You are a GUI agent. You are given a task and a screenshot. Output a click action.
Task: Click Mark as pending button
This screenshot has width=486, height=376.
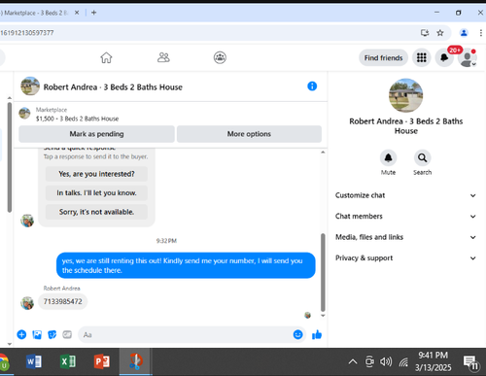[x=96, y=134]
